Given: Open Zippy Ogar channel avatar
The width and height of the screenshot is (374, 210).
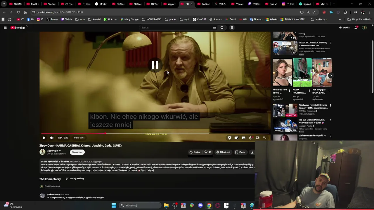Looking at the screenshot, I should point(42,152).
